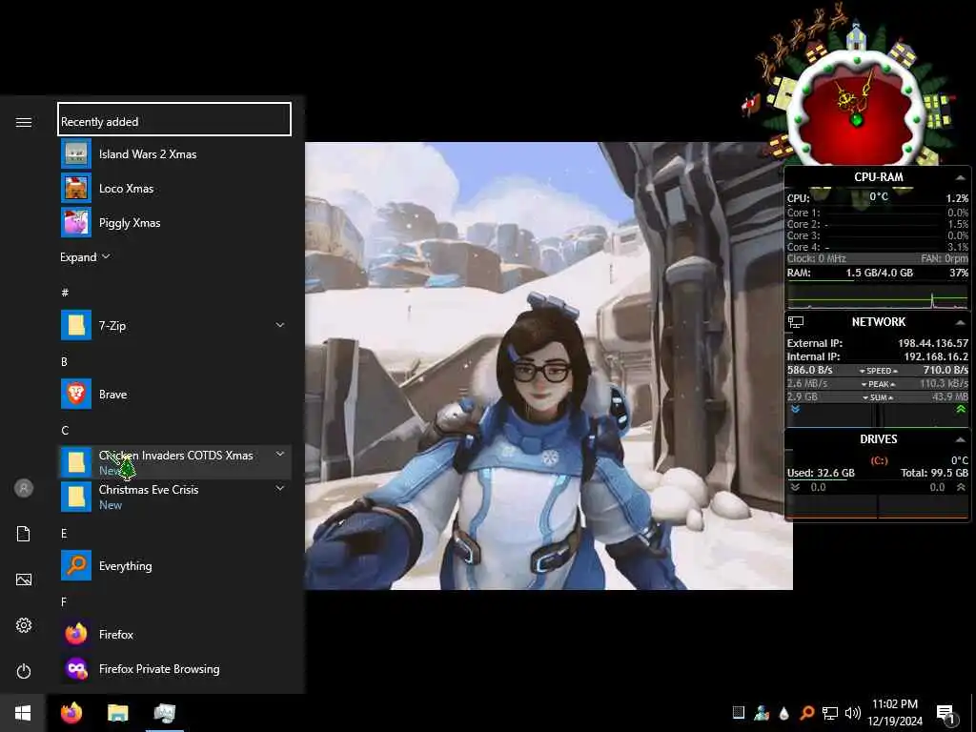The image size is (976, 732).
Task: Click the Total: 99.5 GB value
Action: pos(934,473)
